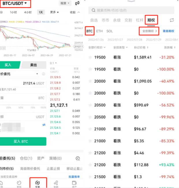Select ask price 21,129.5 in order book
The image size is (179, 188).
(55, 77)
